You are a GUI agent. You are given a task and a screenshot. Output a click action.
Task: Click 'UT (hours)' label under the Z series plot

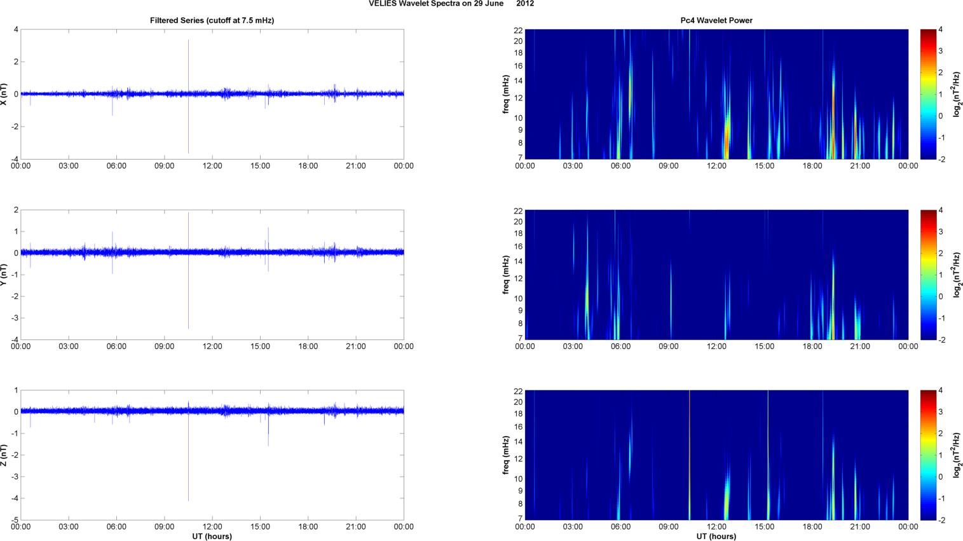[212, 537]
